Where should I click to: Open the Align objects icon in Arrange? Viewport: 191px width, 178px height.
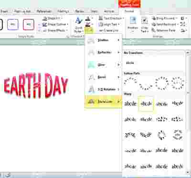click(182, 18)
